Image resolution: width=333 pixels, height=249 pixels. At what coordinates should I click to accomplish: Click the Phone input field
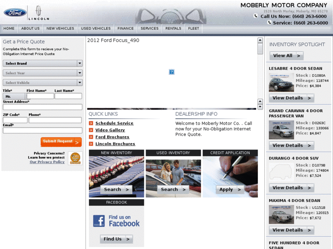(x=55, y=120)
